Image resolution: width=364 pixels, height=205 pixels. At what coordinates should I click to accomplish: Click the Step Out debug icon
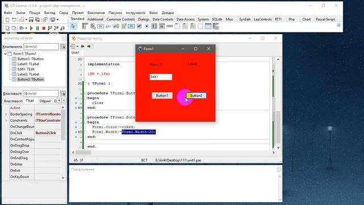(63, 28)
